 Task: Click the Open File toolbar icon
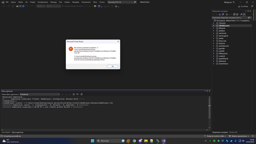coord(17,6)
